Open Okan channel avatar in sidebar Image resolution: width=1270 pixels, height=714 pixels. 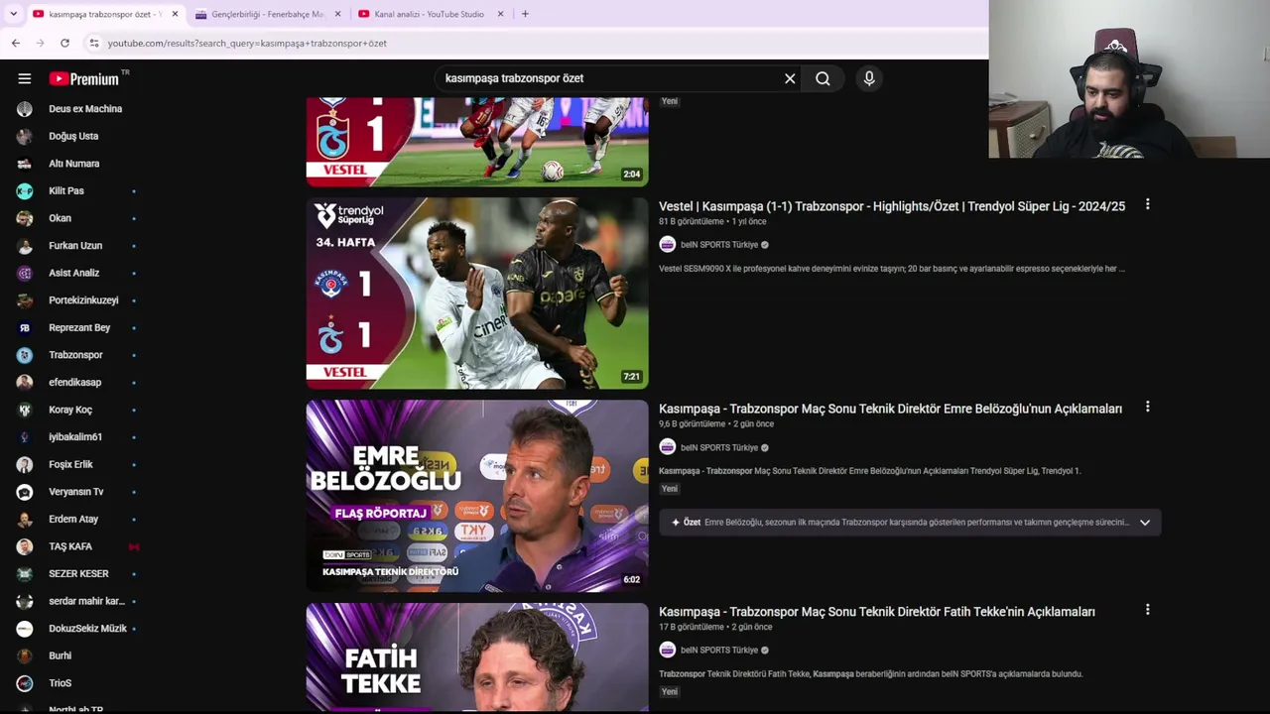pyautogui.click(x=25, y=218)
